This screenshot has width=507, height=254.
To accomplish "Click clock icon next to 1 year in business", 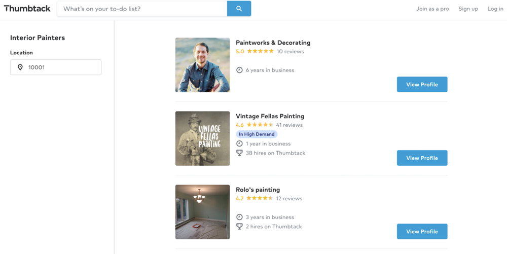I will (239, 144).
